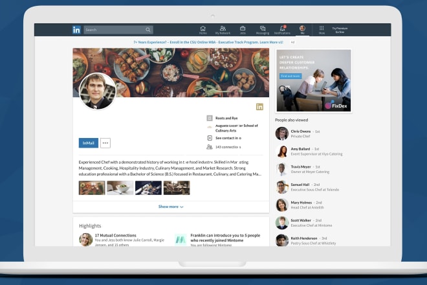Open Home from the navigation bar
The width and height of the screenshot is (427, 285).
[203, 30]
